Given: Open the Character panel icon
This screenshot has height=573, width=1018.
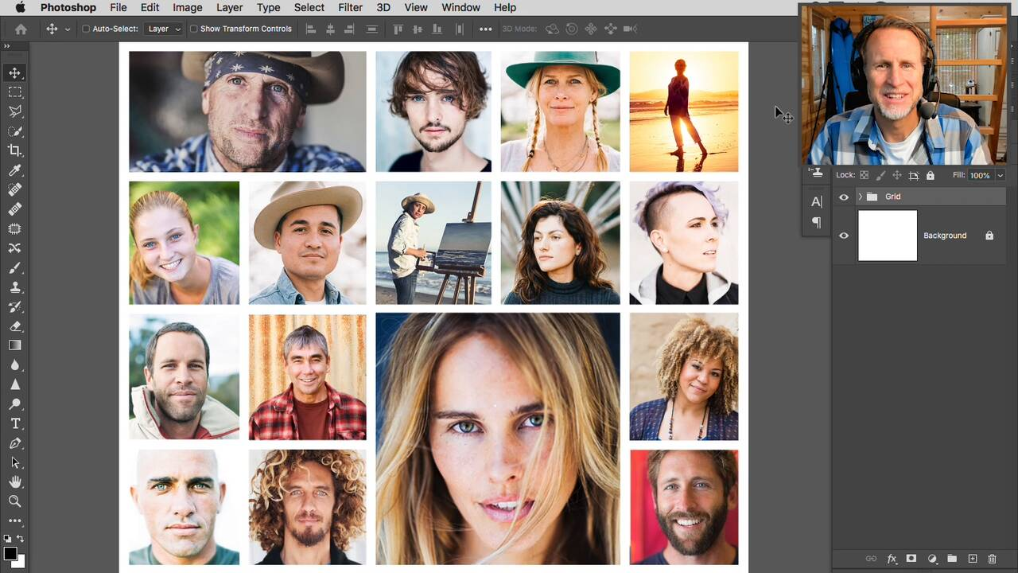Looking at the screenshot, I should pyautogui.click(x=817, y=202).
